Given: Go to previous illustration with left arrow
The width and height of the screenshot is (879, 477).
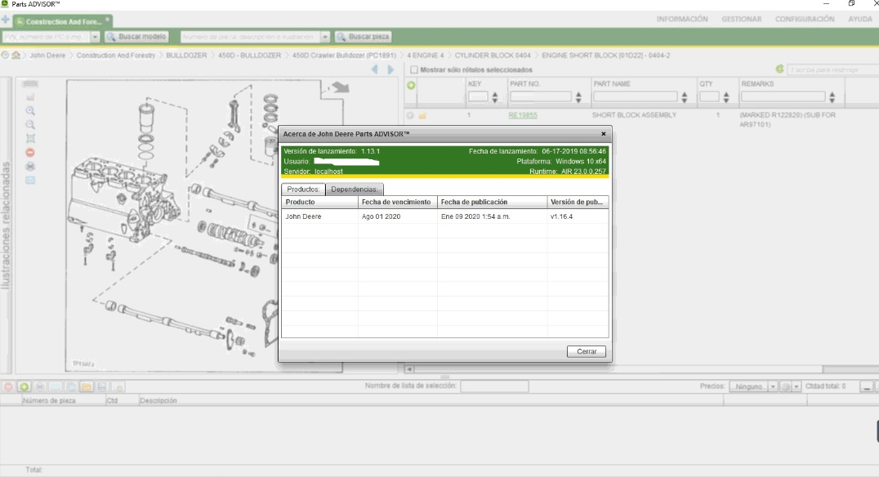Looking at the screenshot, I should coord(374,69).
